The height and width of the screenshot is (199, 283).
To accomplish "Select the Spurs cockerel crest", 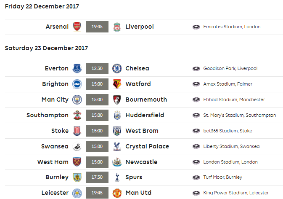I will coord(117,177).
